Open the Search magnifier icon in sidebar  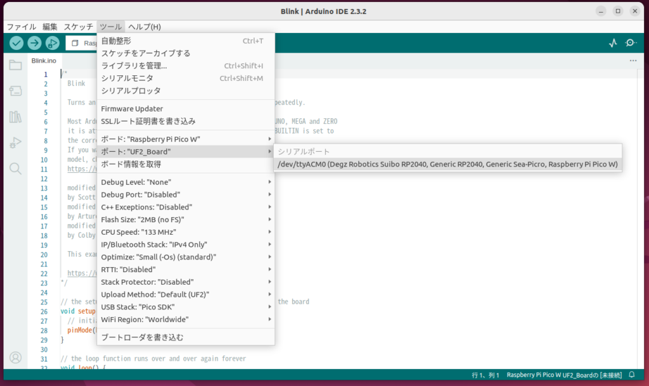tap(15, 168)
